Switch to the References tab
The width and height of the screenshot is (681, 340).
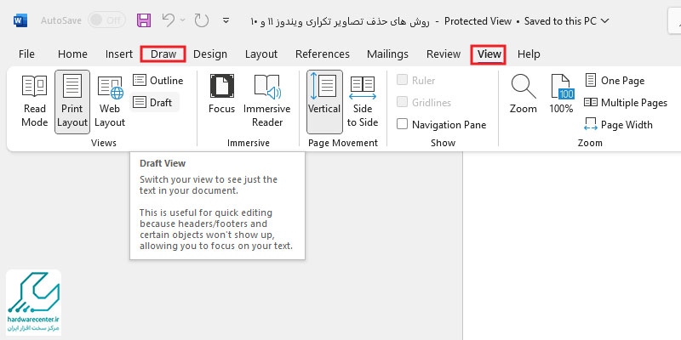point(323,54)
